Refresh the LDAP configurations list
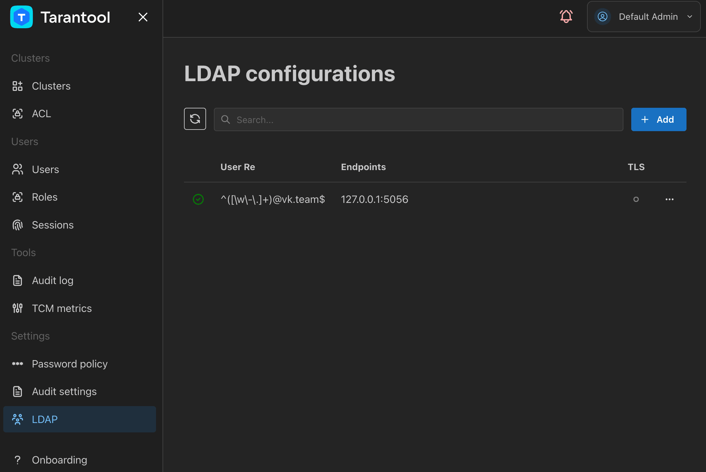Viewport: 706px width, 472px height. click(x=195, y=119)
